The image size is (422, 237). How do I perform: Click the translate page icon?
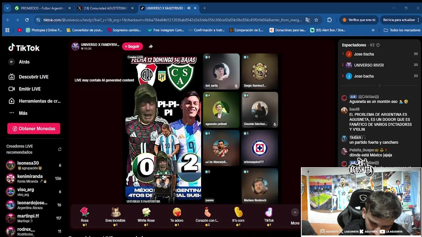pyautogui.click(x=308, y=20)
